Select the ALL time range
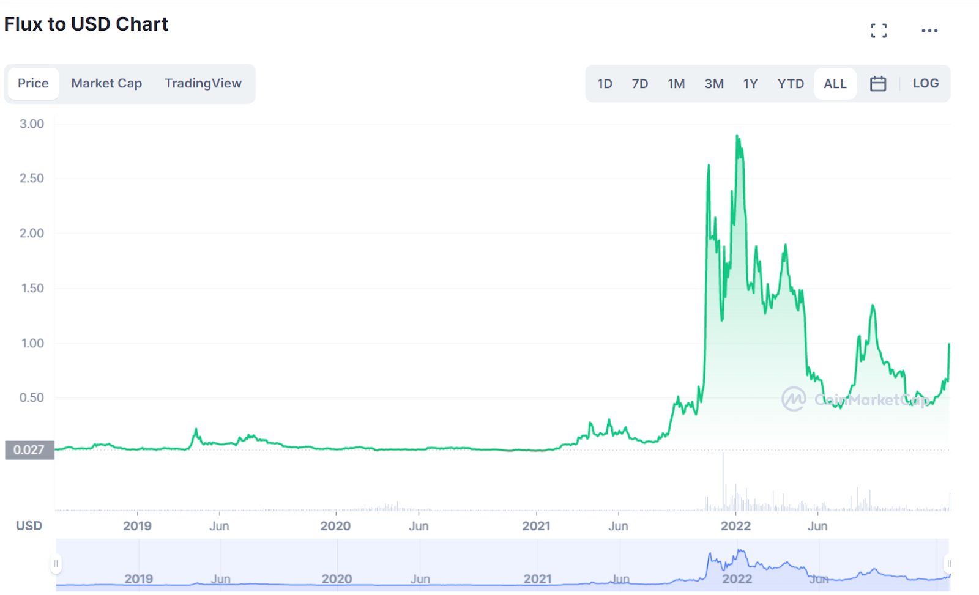979x595 pixels. 835,84
